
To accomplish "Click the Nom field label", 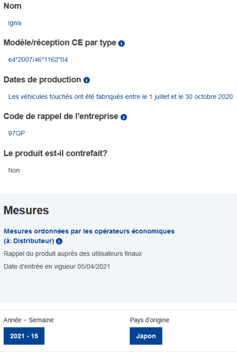I will (12, 6).
